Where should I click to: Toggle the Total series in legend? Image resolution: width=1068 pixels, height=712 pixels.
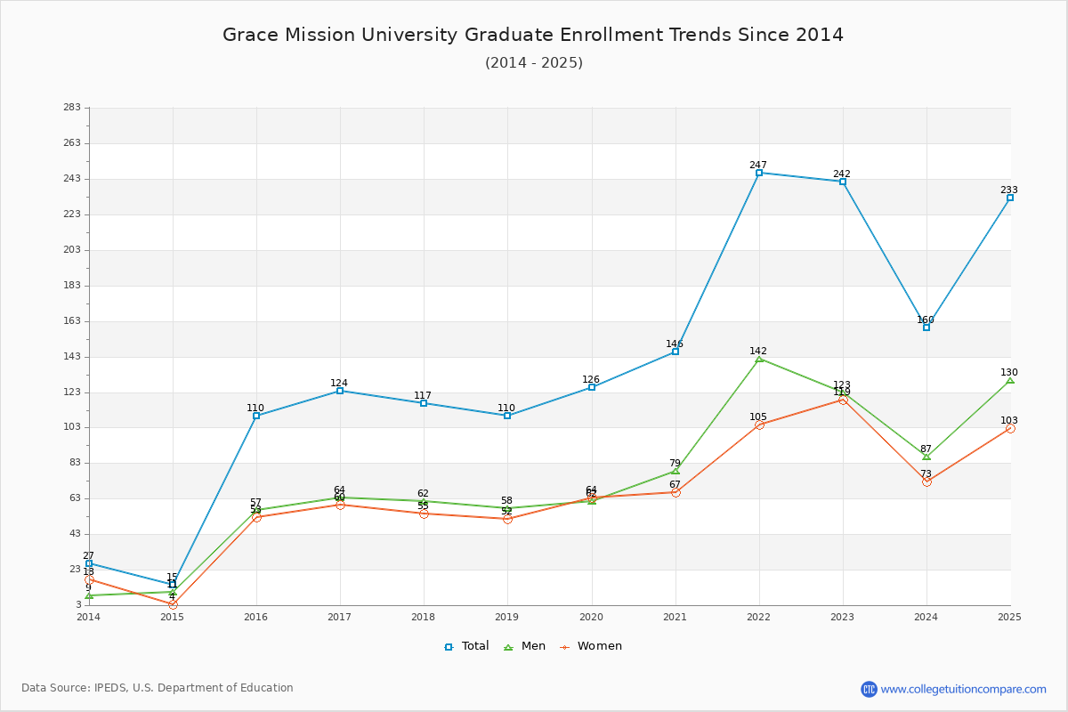466,646
